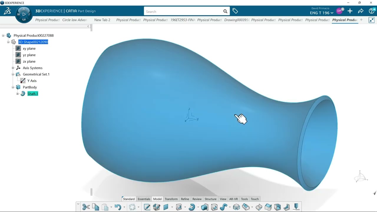Expand the Axis Systems node
The image size is (377, 212).
click(x=13, y=68)
